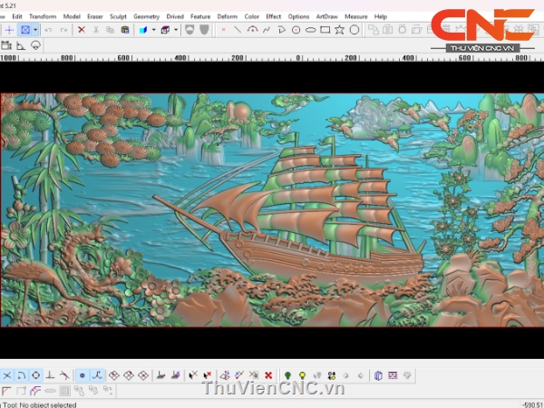Screen dimensions: 544x408
Task: Activate the move crosshair tool
Action: (8, 29)
